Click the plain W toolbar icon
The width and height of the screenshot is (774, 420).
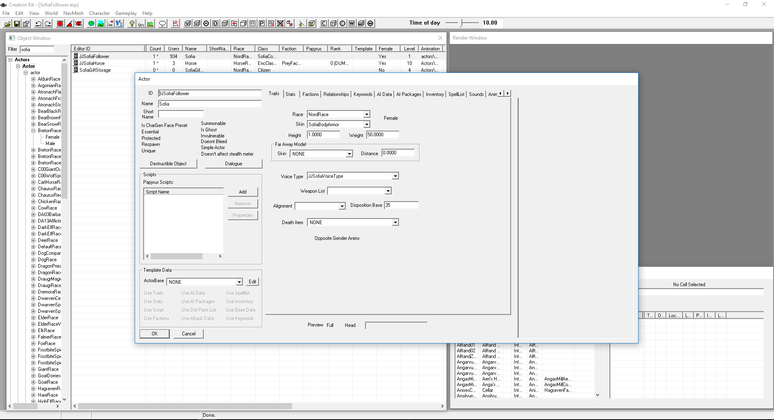[x=352, y=23]
